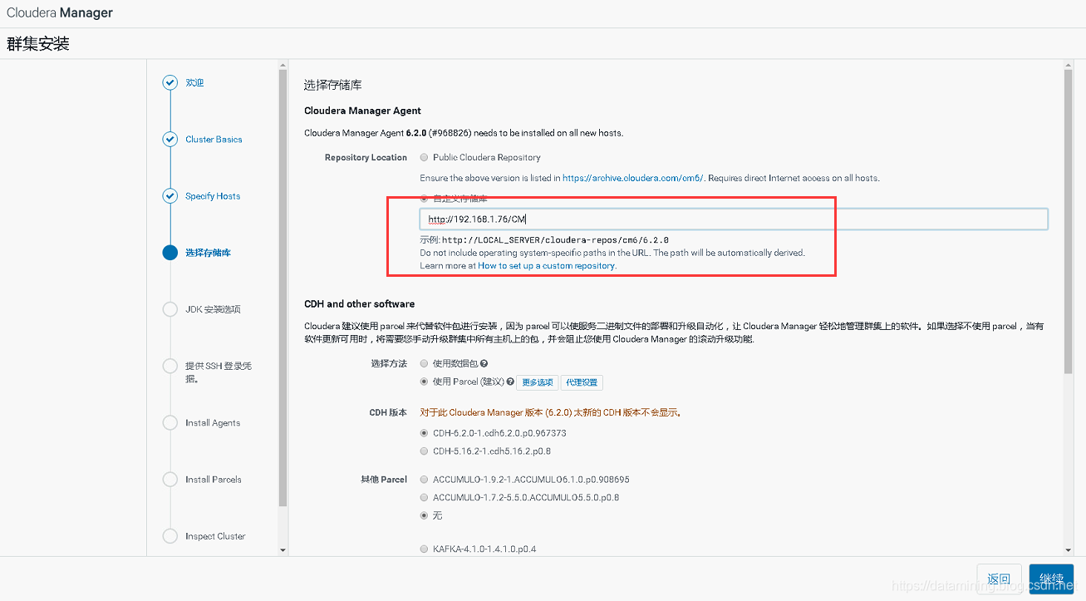Viewport: 1086px width, 601px height.
Task: Select 自定义存储库 radio option
Action: click(425, 199)
